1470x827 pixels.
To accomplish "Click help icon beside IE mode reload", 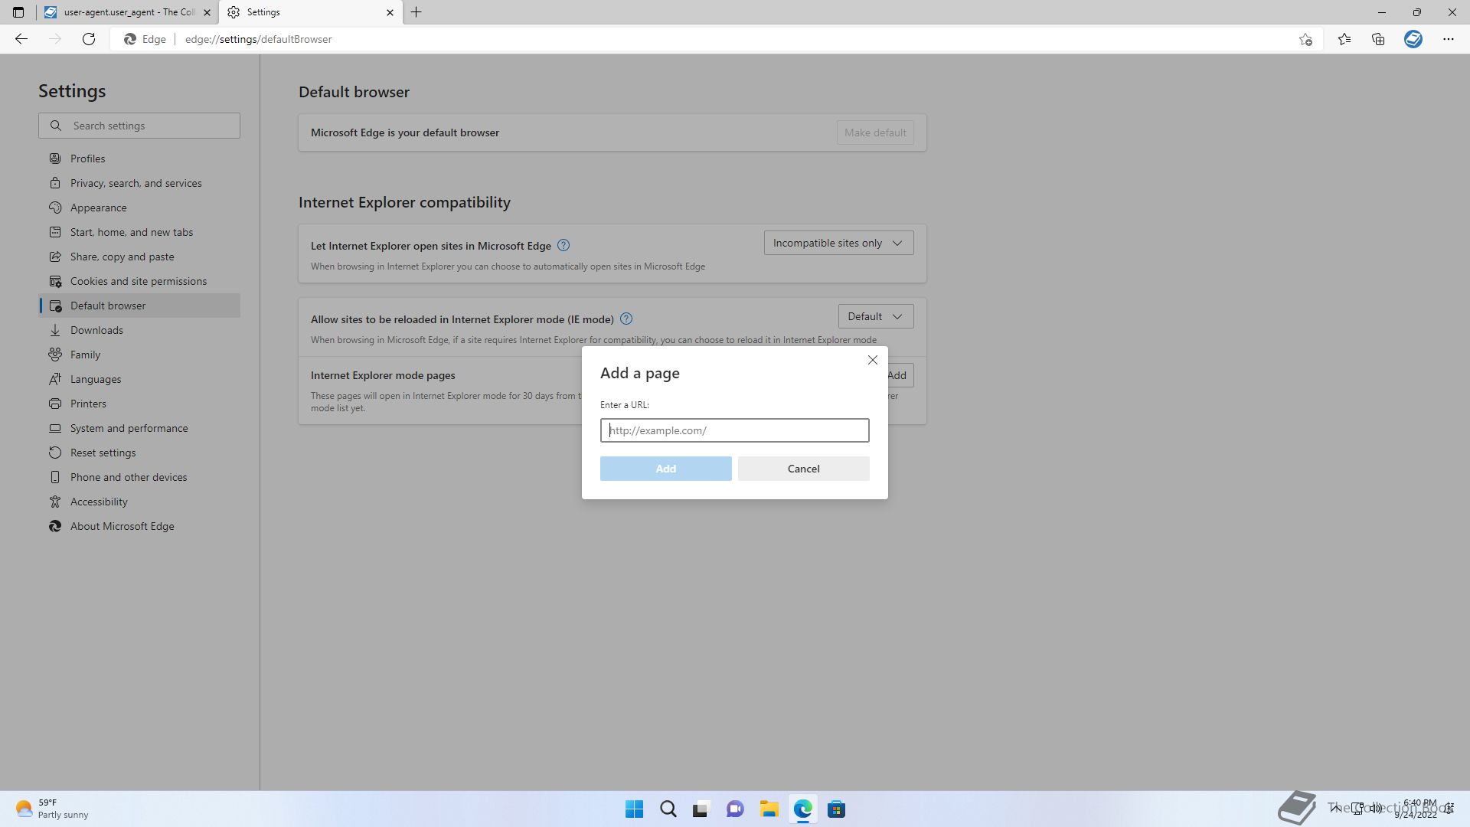I will click(626, 319).
